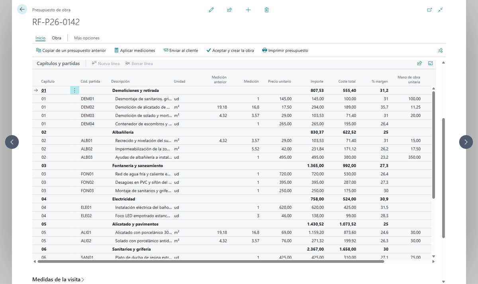The height and width of the screenshot is (284, 478).
Task: Open Más opciones menu
Action: [87, 38]
